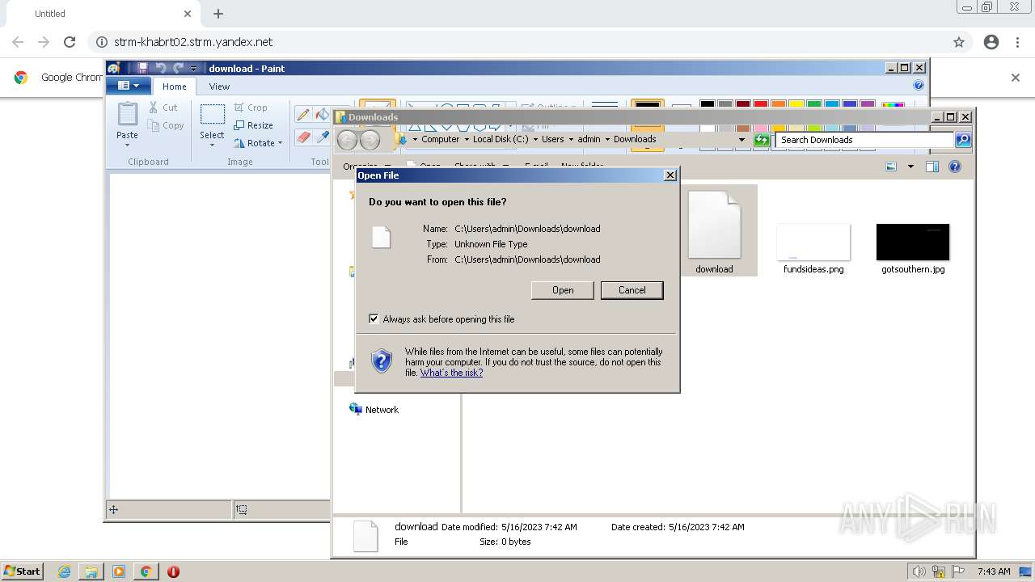
Task: Open the Rotate dropdown in Paint
Action: (259, 143)
